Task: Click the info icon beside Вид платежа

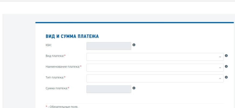Action: point(226,56)
